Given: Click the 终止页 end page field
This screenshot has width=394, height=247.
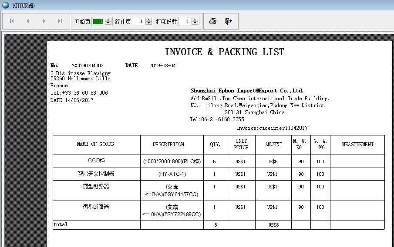Looking at the screenshot, I should tap(138, 21).
